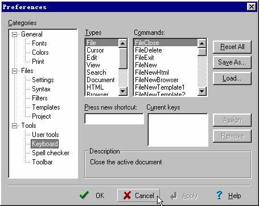Select Spell checker in Tools
This screenshot has width=259, height=206.
pyautogui.click(x=51, y=153)
